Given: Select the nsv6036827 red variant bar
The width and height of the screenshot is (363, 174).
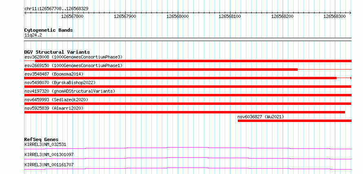Looking at the screenshot, I should coord(295,121).
